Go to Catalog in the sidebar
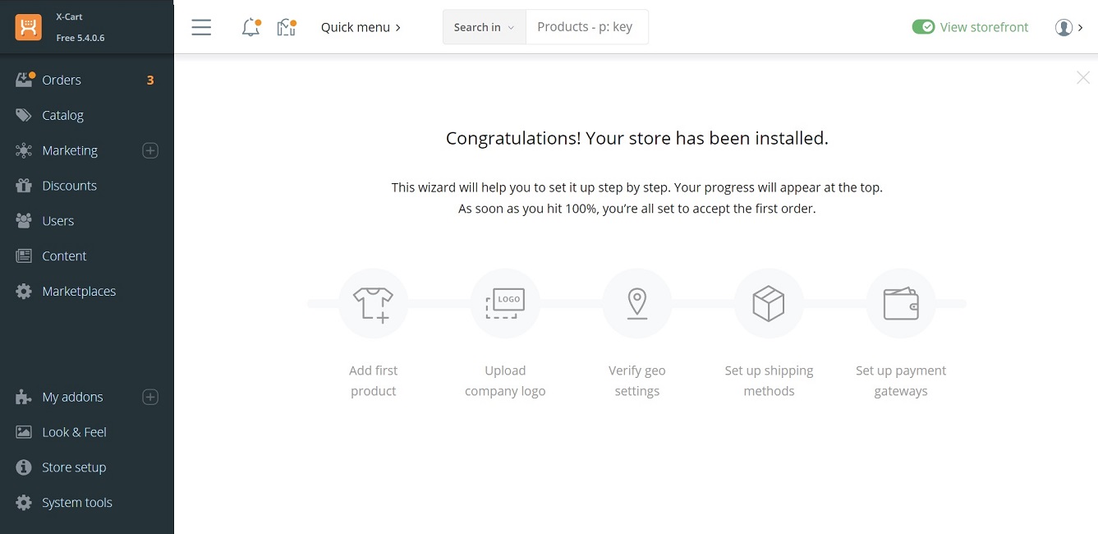This screenshot has height=534, width=1098. [63, 115]
